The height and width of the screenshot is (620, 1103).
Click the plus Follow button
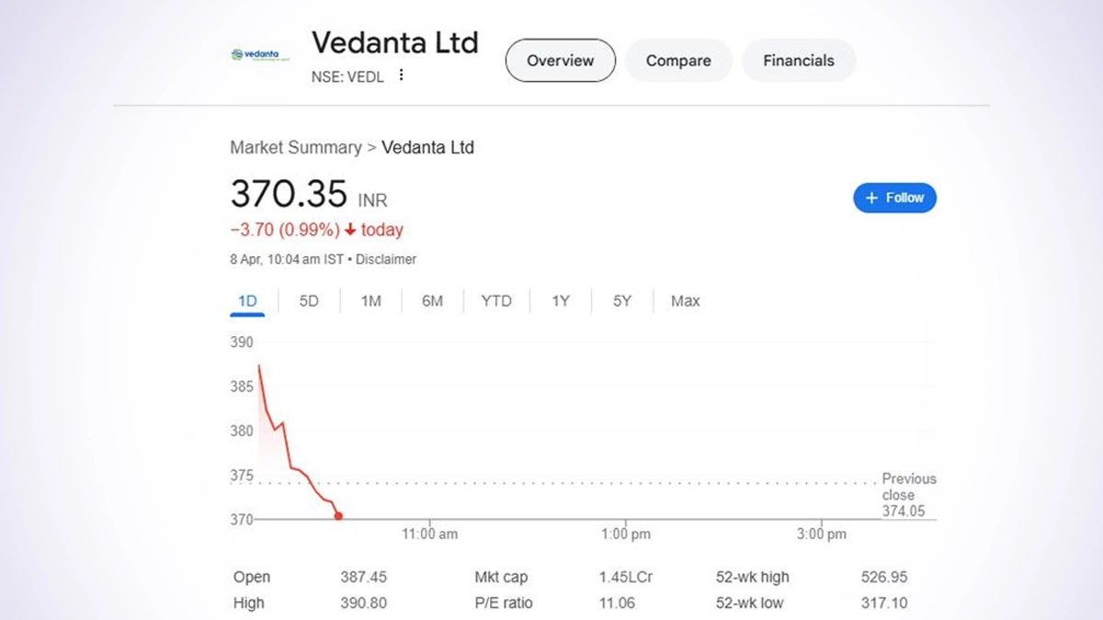pyautogui.click(x=894, y=197)
